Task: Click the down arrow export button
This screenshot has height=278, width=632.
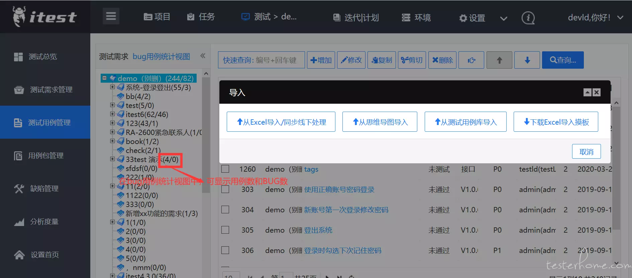Action: pyautogui.click(x=527, y=60)
